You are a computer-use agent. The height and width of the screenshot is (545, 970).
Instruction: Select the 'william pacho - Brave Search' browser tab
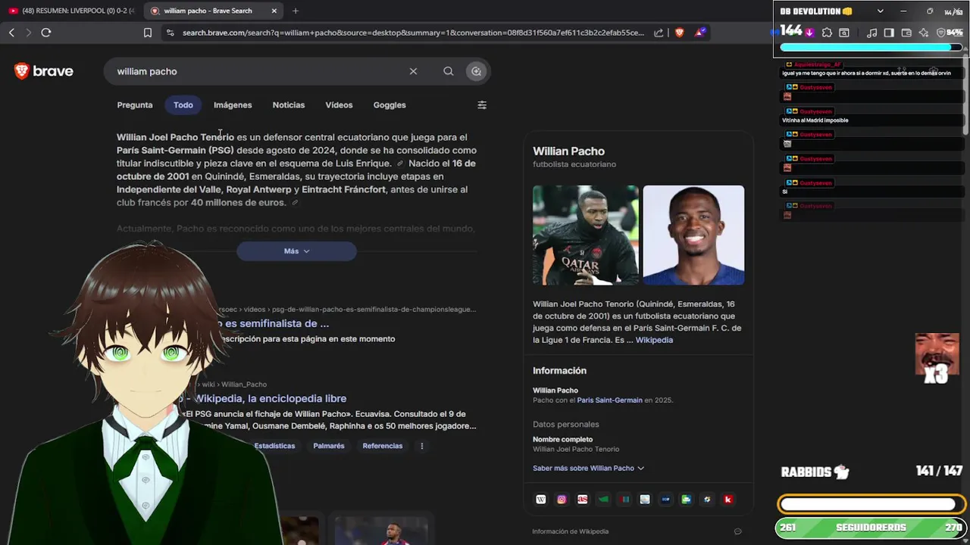coord(214,11)
